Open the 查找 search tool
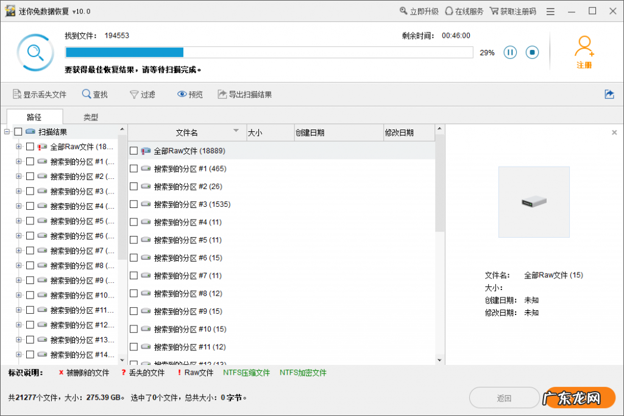 click(95, 94)
